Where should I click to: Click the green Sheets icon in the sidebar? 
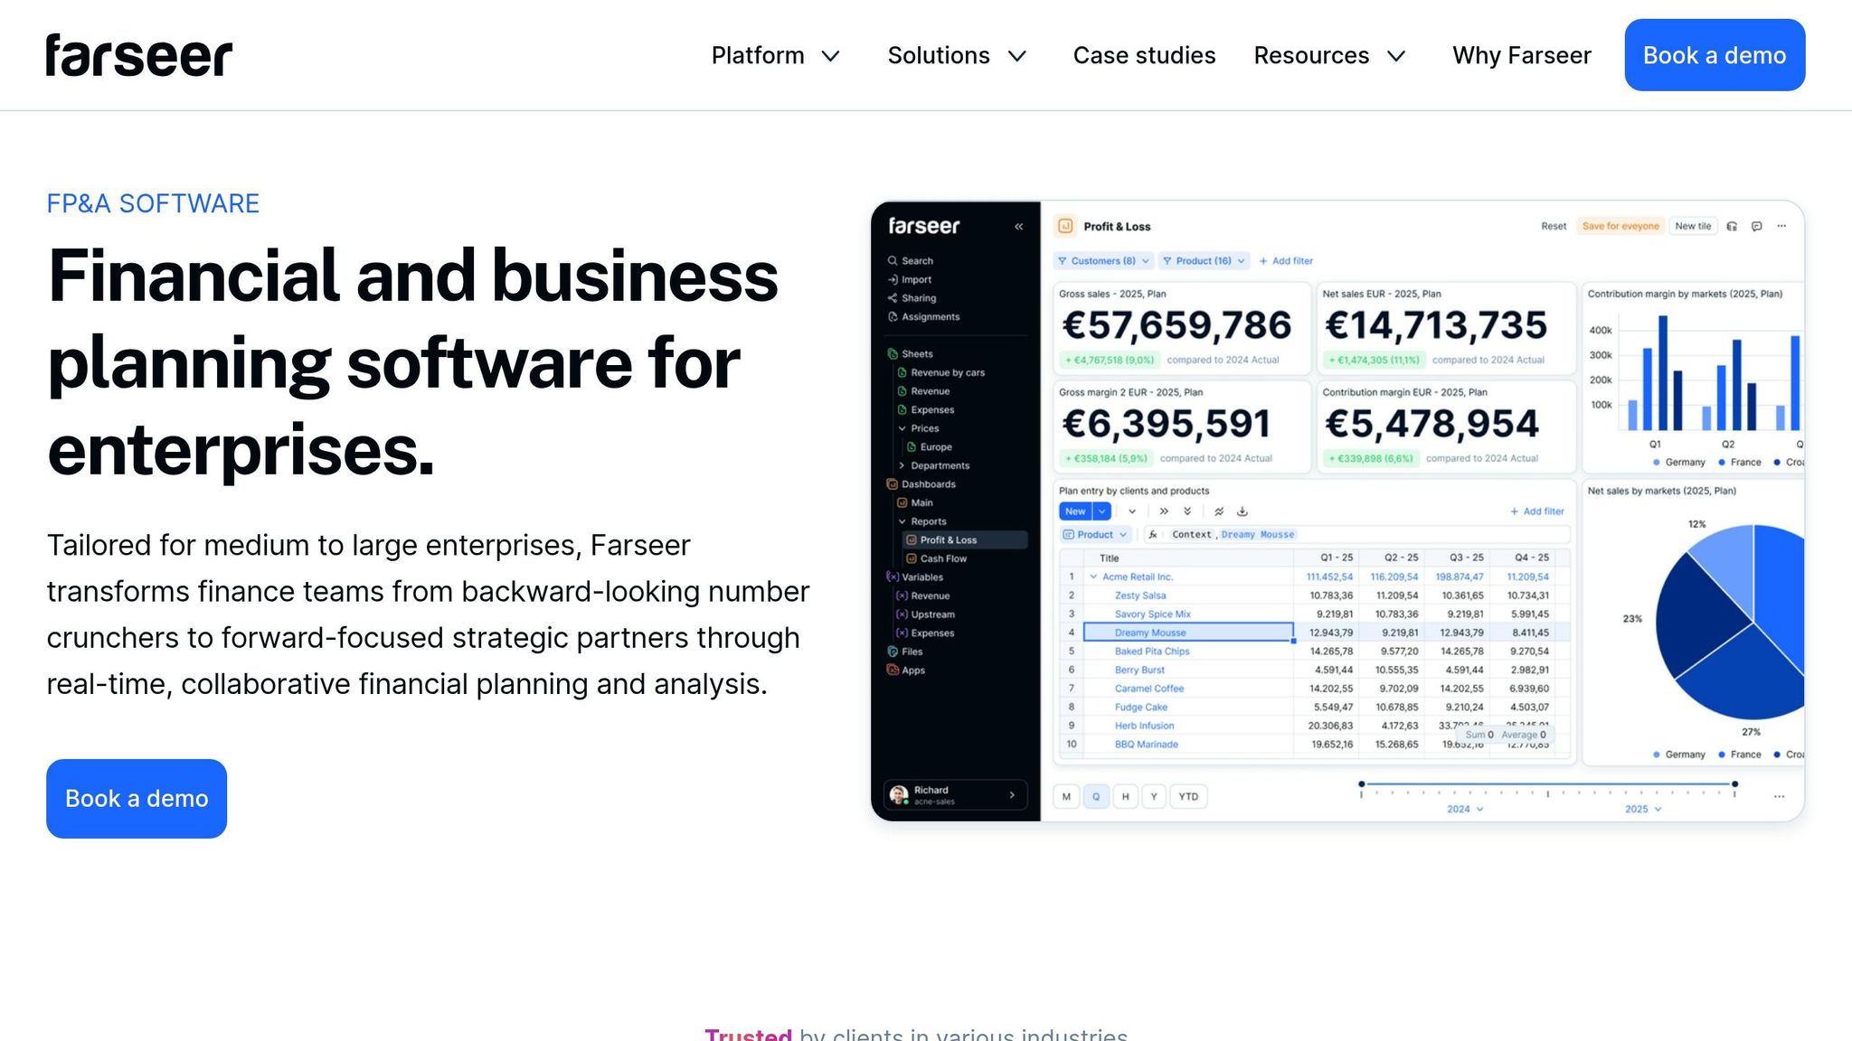pyautogui.click(x=893, y=354)
